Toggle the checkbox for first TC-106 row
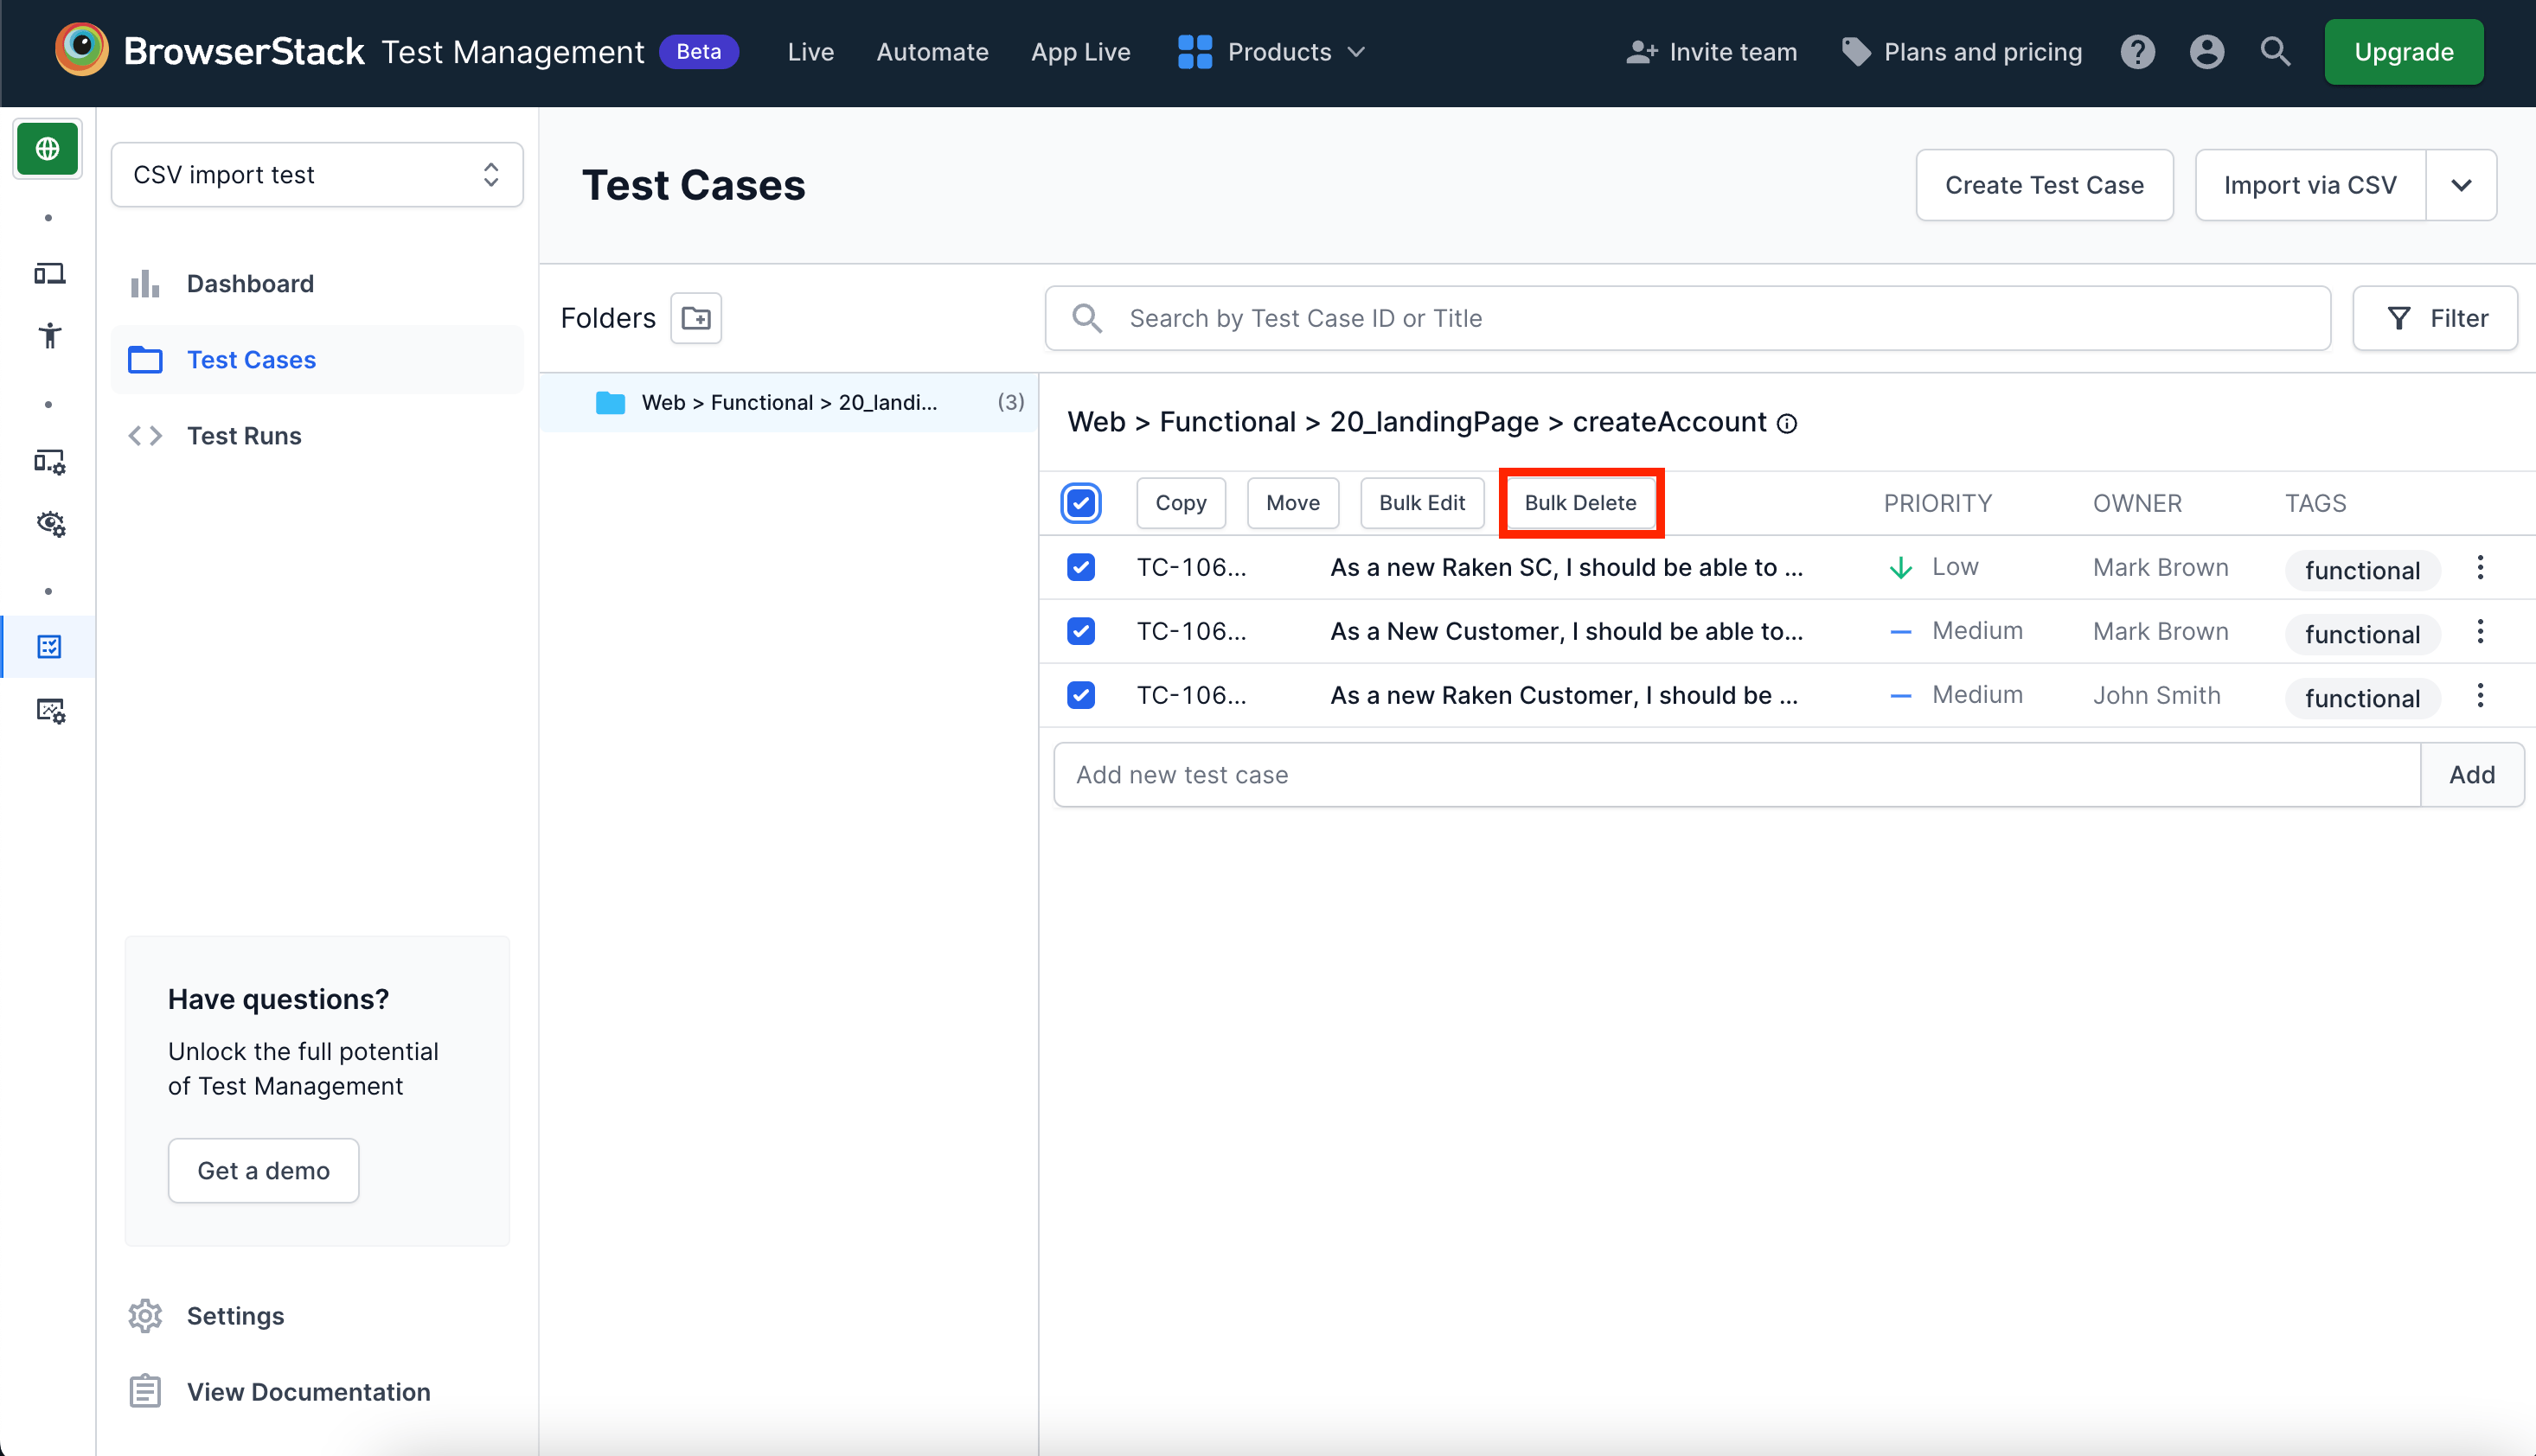The height and width of the screenshot is (1456, 2536). (x=1082, y=568)
